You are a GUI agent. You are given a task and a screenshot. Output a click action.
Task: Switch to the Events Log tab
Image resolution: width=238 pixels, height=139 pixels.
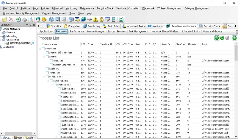92,26
